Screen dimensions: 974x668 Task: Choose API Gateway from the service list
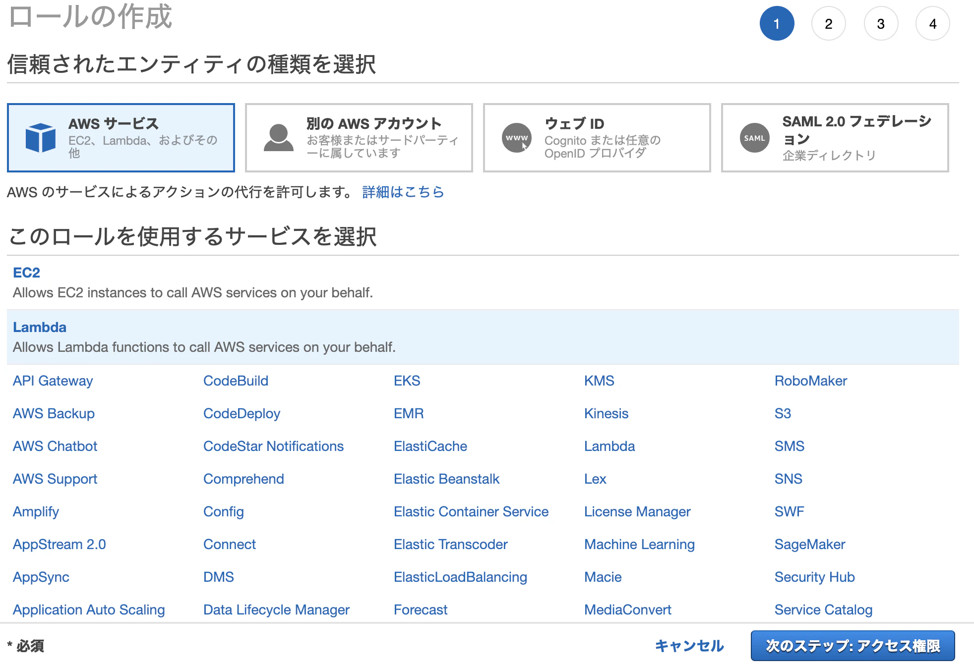click(x=53, y=381)
